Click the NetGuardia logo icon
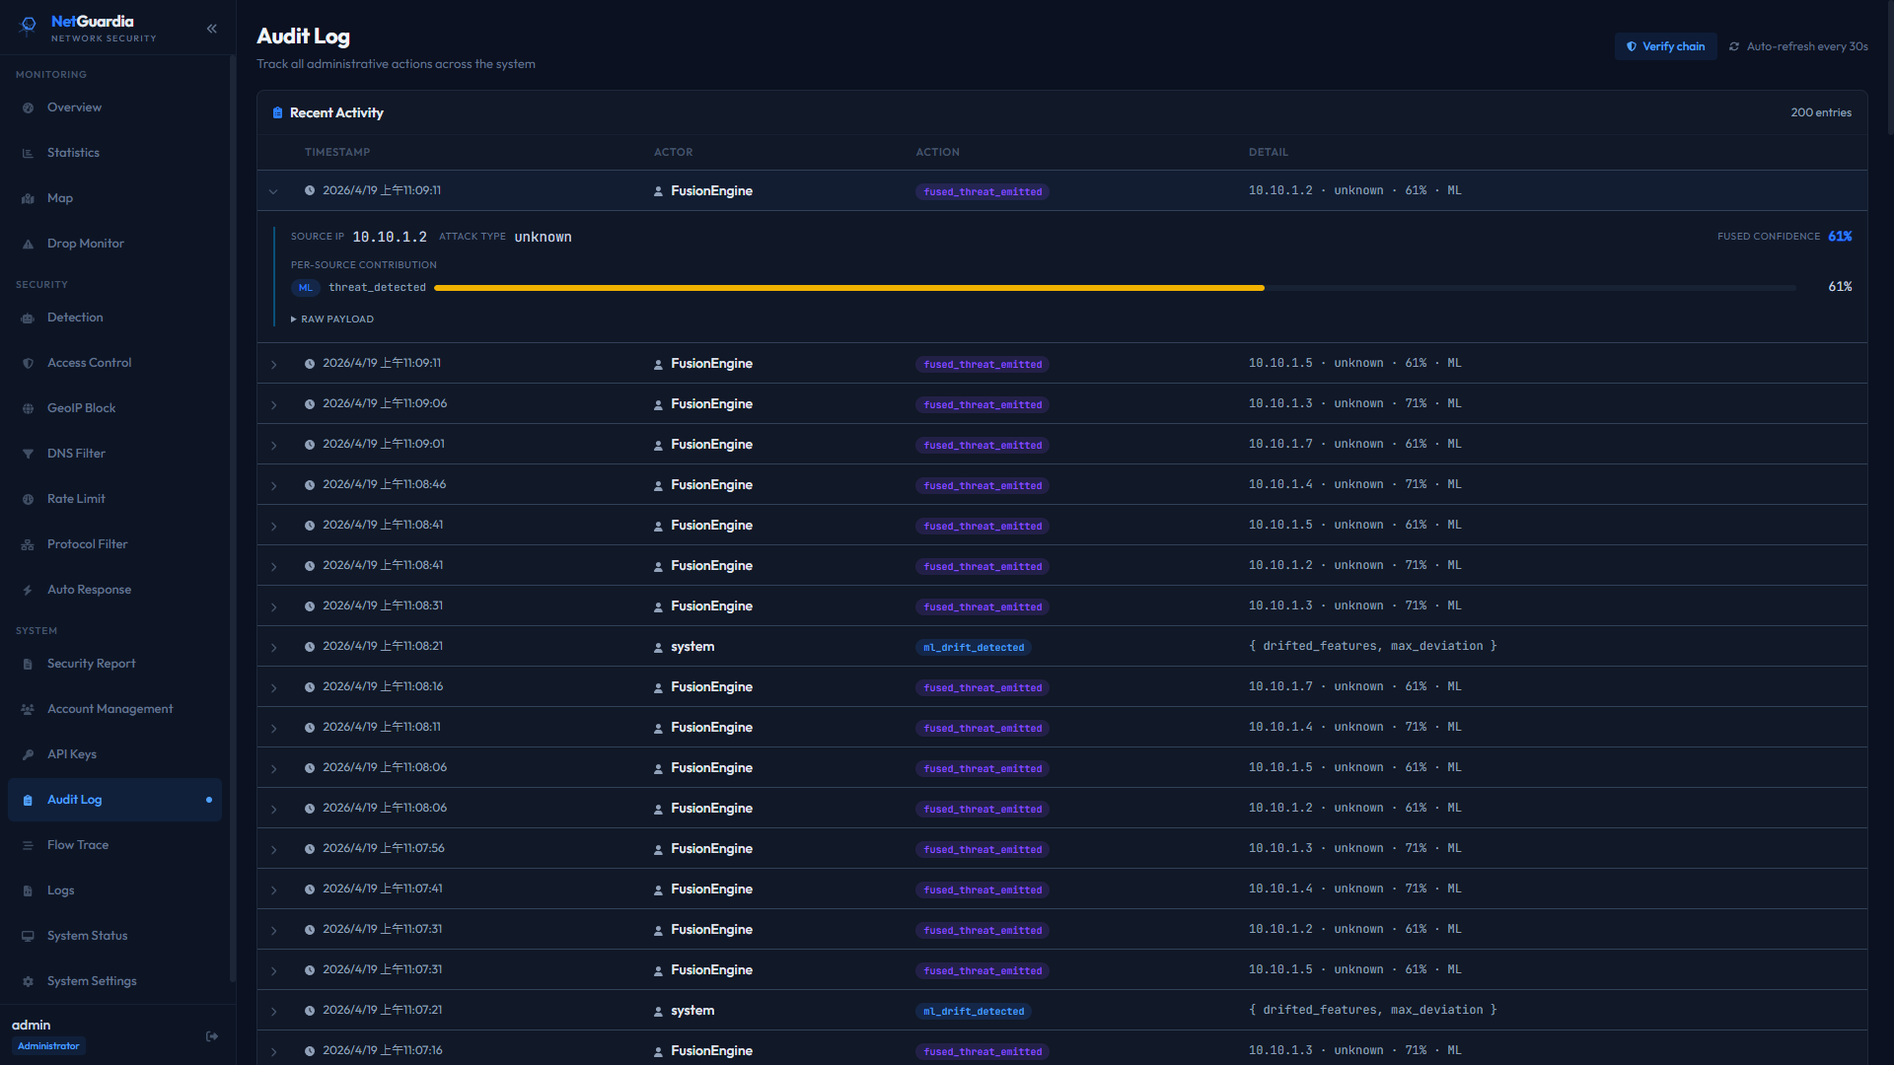The width and height of the screenshot is (1894, 1065). (x=29, y=26)
